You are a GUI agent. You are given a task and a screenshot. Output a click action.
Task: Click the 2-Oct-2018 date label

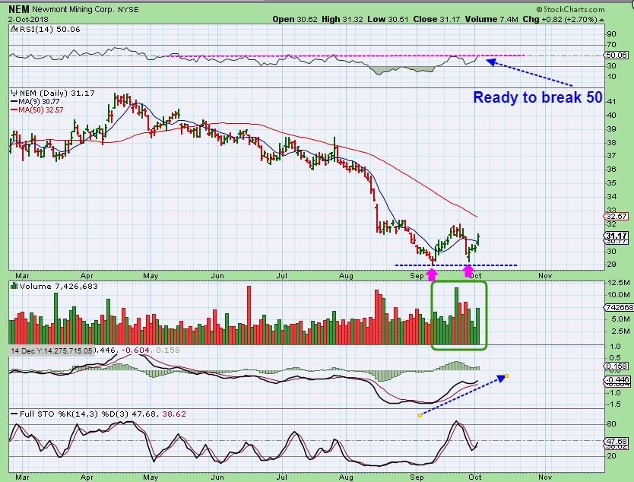pyautogui.click(x=28, y=19)
